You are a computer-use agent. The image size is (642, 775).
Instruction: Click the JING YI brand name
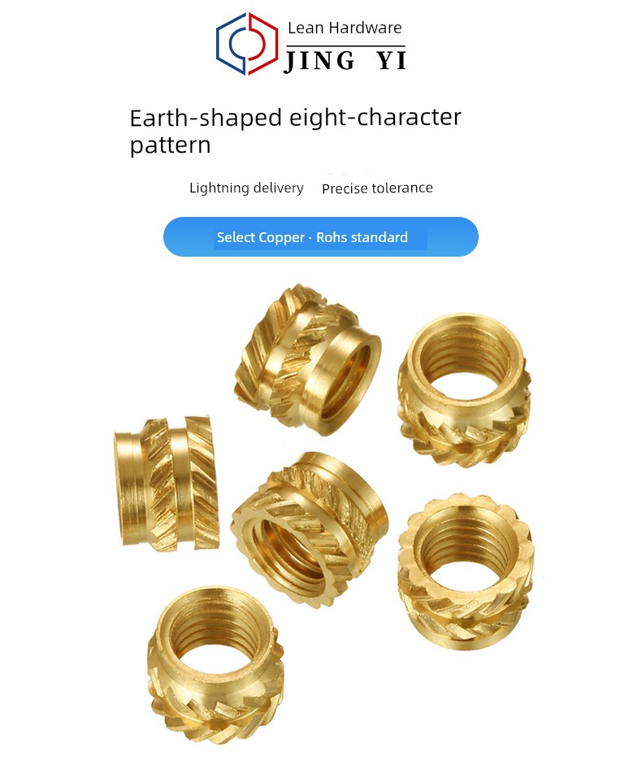[x=345, y=61]
